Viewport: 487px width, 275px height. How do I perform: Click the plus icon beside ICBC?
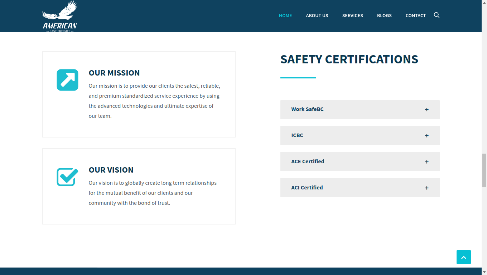click(x=426, y=136)
